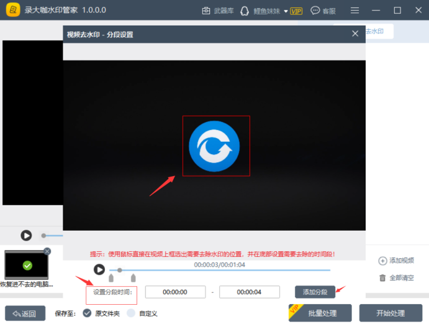This screenshot has height=329, width=429.
Task: Expand the 鲤鱼妹妹 account dropdown
Action: click(286, 11)
